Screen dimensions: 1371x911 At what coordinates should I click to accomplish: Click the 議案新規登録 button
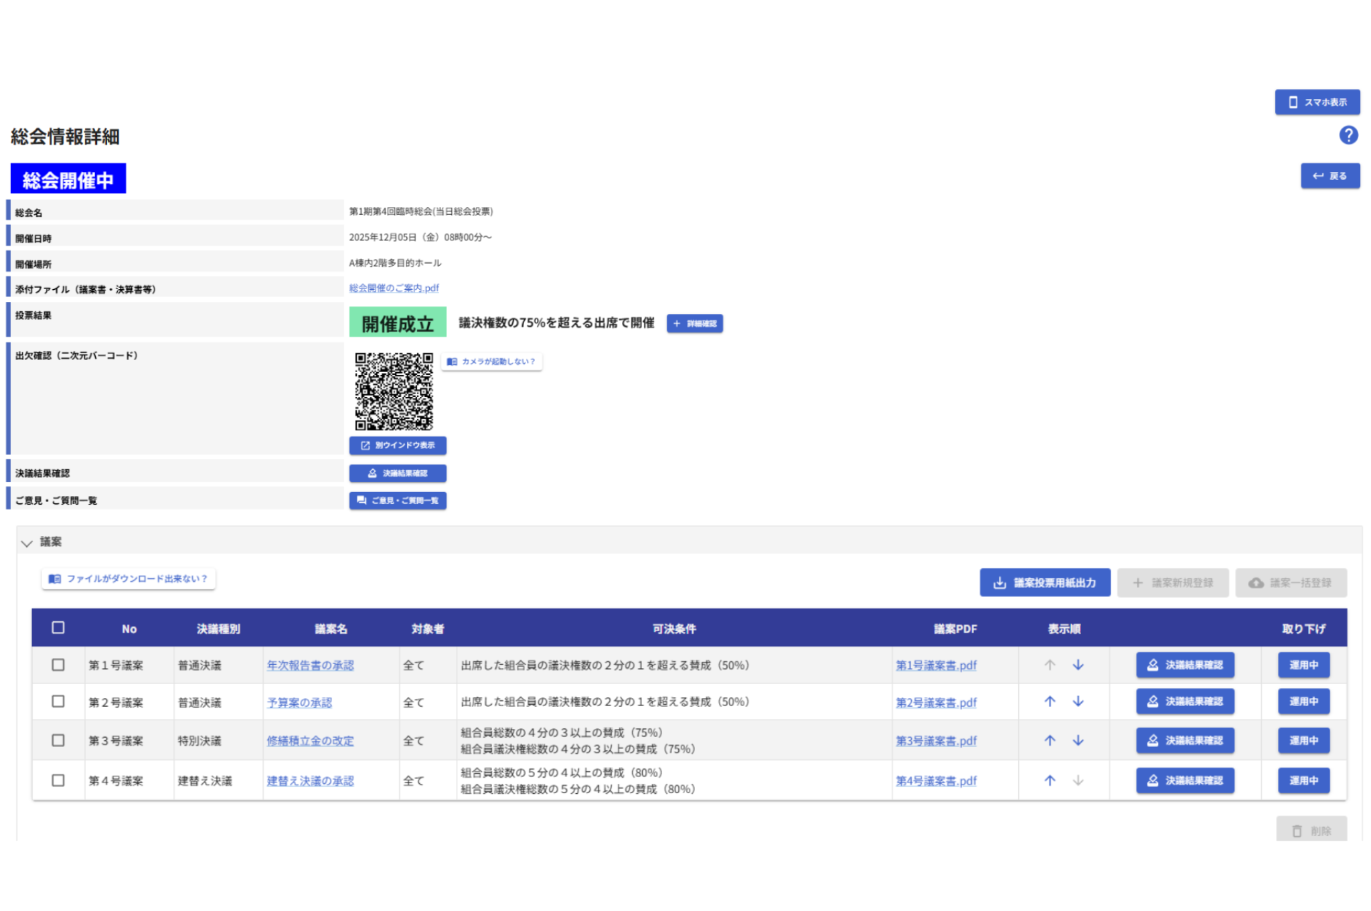tap(1173, 582)
